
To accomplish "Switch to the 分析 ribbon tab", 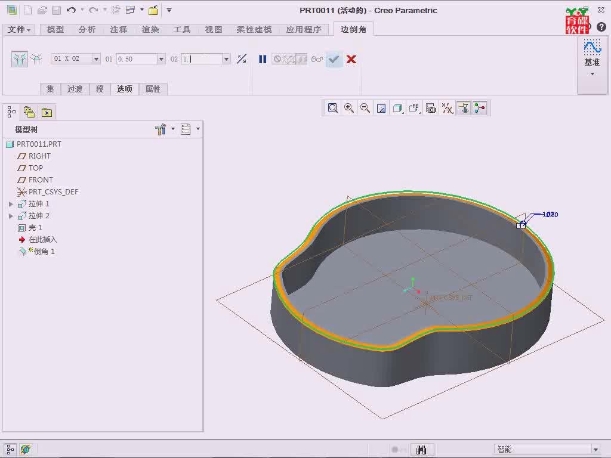I will [x=87, y=30].
